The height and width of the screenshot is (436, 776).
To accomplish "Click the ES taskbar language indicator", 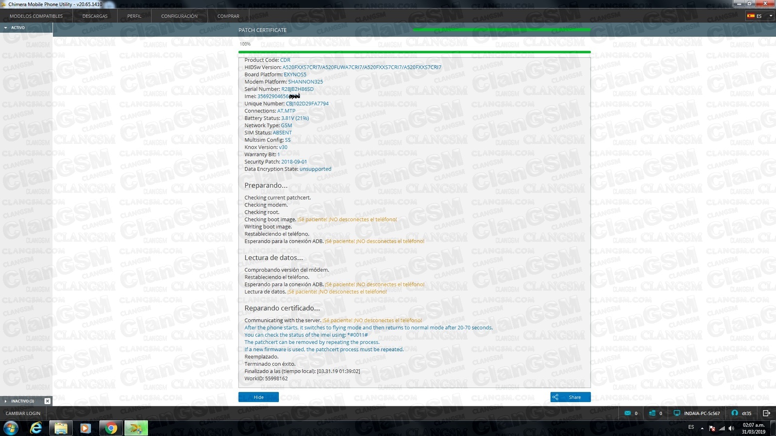I will pyautogui.click(x=691, y=427).
